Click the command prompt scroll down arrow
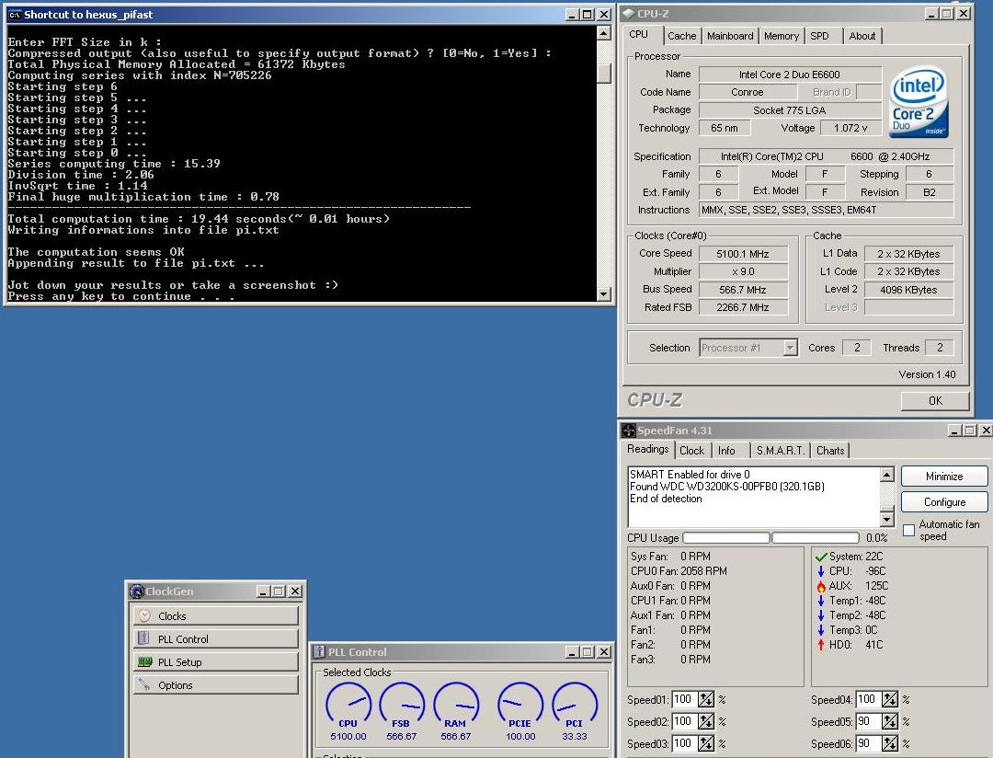This screenshot has height=758, width=993. [x=604, y=294]
